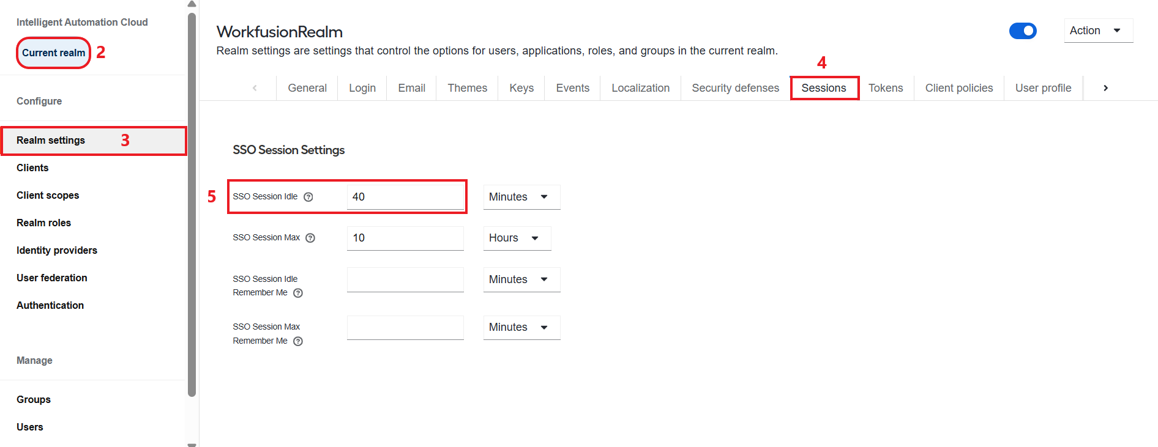
Task: Select the Sessions tab
Action: coord(824,88)
